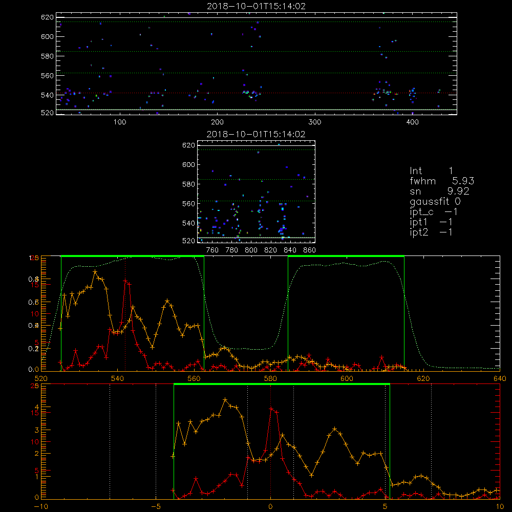Click x-axis label 640 on third profile plot

tap(500, 378)
